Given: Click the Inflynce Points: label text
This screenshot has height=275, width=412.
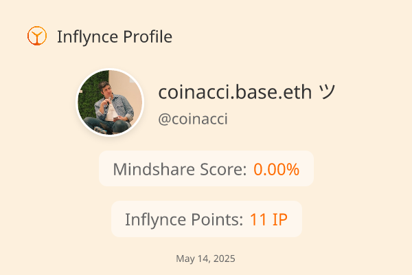Looking at the screenshot, I should (184, 219).
